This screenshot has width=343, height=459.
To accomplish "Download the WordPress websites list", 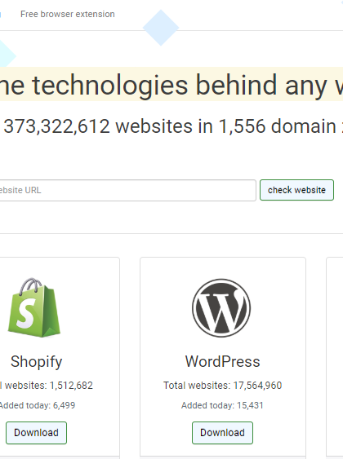I will coord(222,433).
